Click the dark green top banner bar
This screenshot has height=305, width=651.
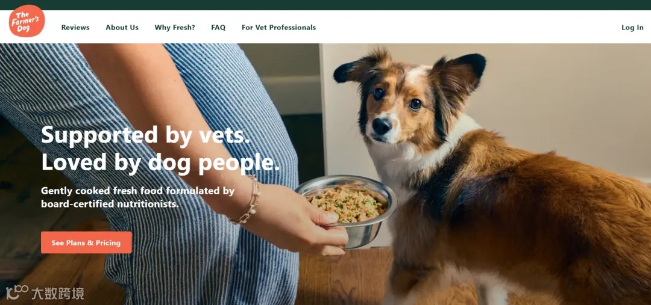coord(325,5)
